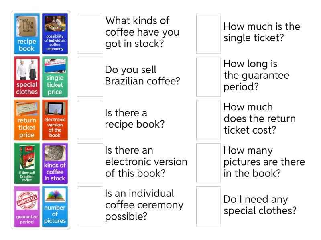Click empty slot for 'How long is the guarantee period?'
This screenshot has height=240, width=321.
(x=208, y=77)
